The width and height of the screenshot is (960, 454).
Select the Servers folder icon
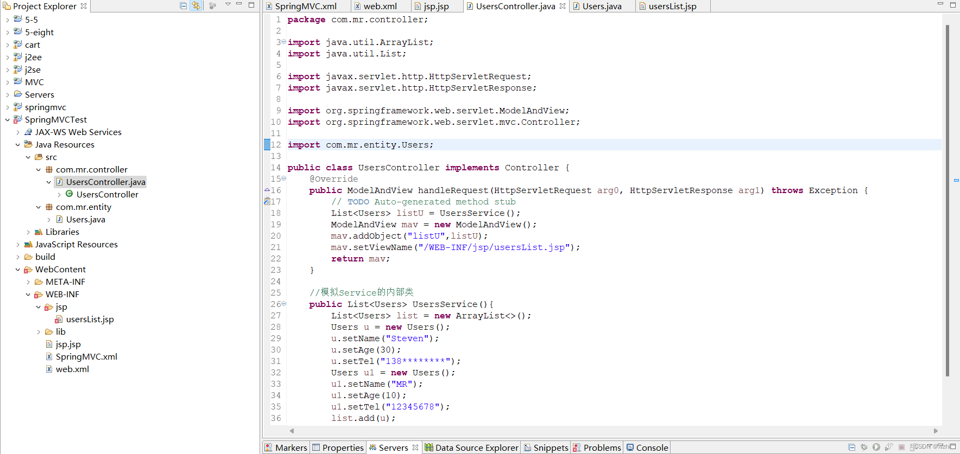pyautogui.click(x=18, y=94)
